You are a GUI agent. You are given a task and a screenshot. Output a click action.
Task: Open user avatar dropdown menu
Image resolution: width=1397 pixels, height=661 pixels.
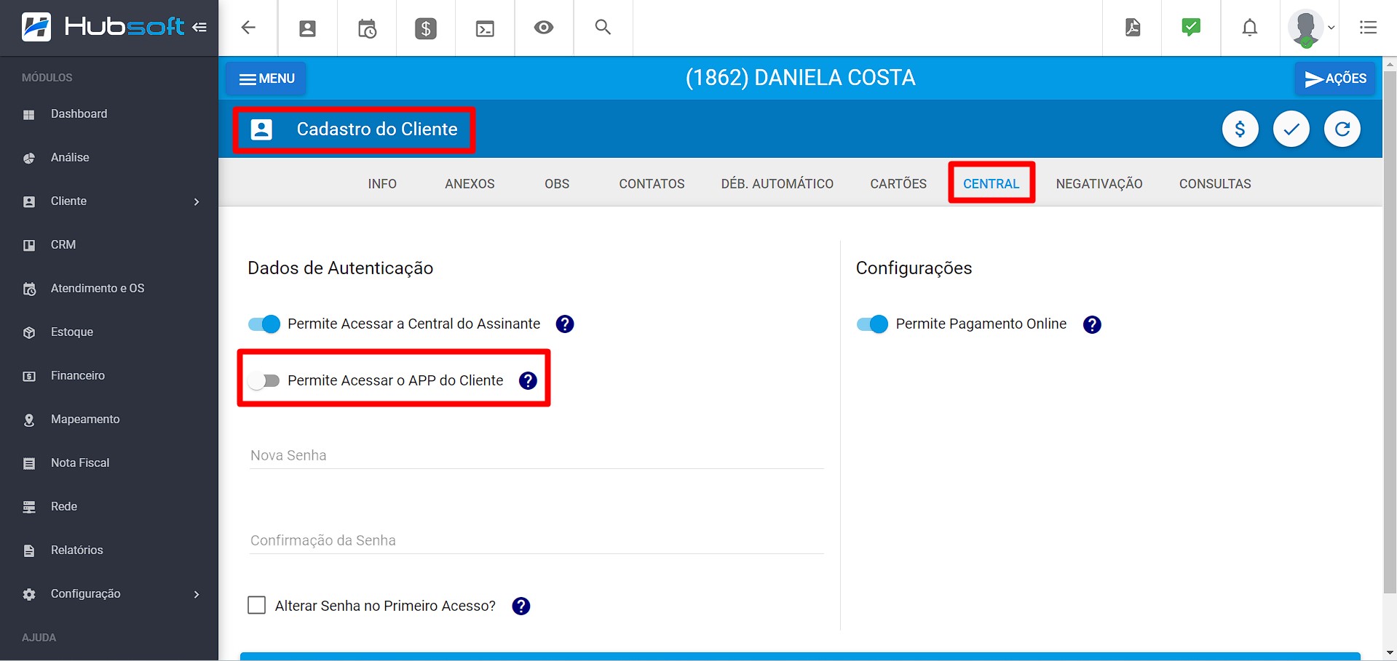pos(1311,28)
